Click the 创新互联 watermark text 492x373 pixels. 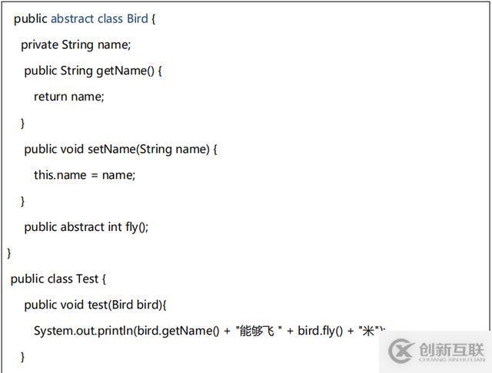click(x=452, y=350)
